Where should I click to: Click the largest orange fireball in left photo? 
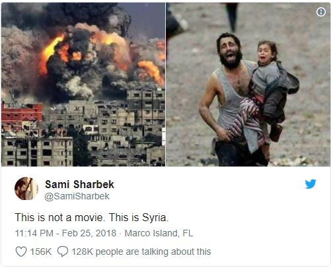click(x=50, y=54)
